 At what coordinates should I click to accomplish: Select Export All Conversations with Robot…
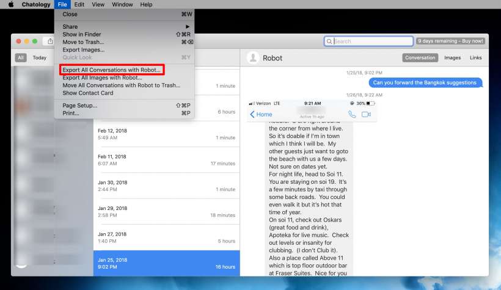124,70
